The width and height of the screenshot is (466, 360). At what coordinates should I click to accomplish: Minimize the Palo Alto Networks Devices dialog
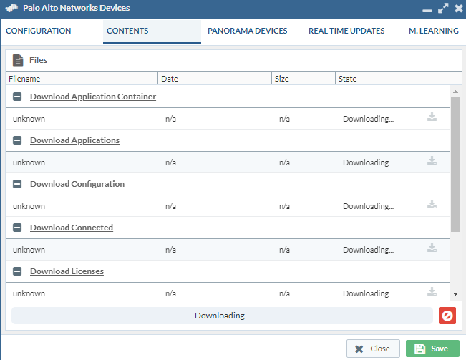click(x=427, y=9)
